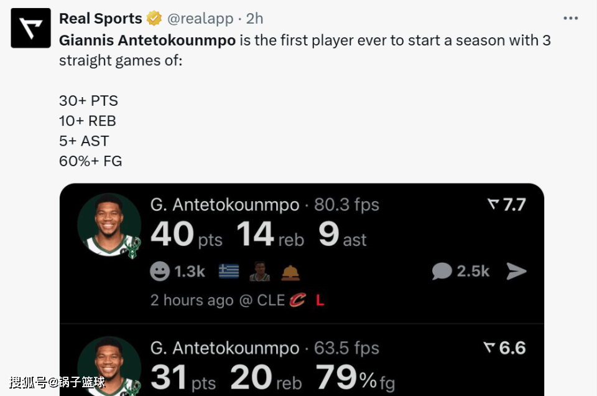Click the gold verified badge
The width and height of the screenshot is (597, 396).
(154, 19)
